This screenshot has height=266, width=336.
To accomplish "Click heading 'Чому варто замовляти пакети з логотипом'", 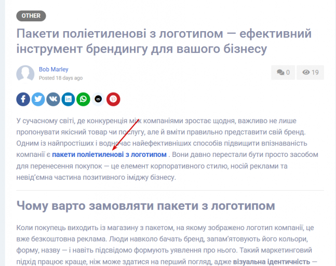I will pyautogui.click(x=146, y=206).
